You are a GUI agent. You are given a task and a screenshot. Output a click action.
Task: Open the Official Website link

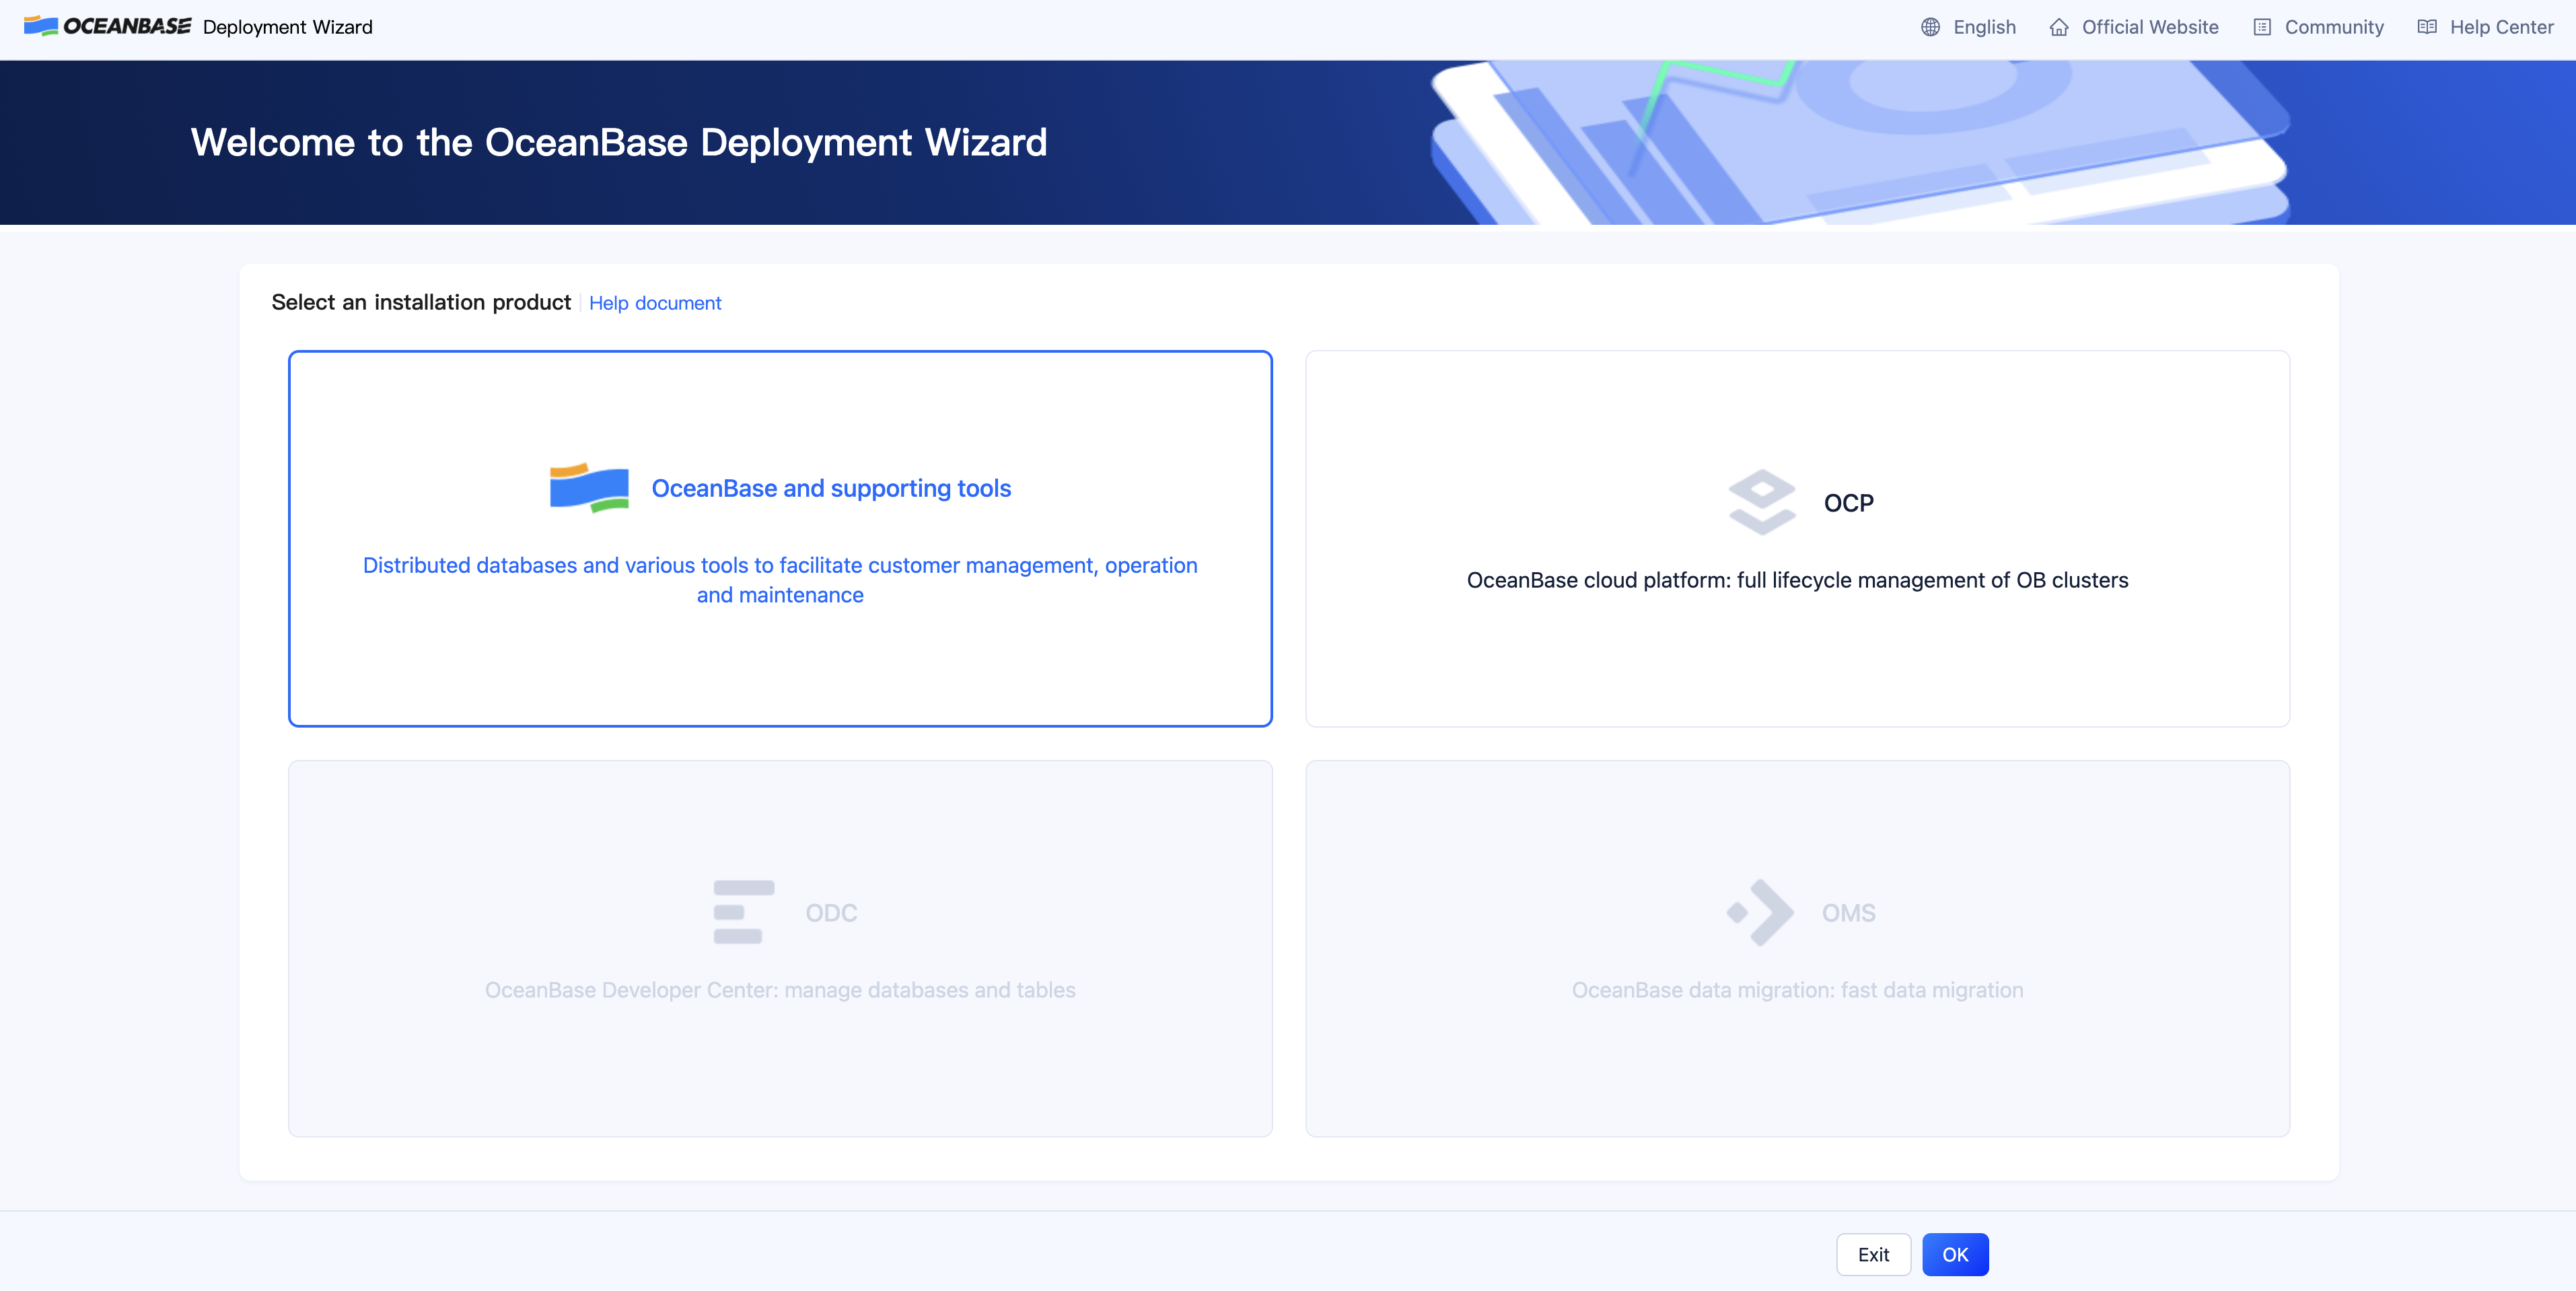[2150, 27]
